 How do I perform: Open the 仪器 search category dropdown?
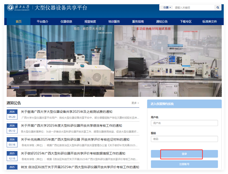pos(167,7)
